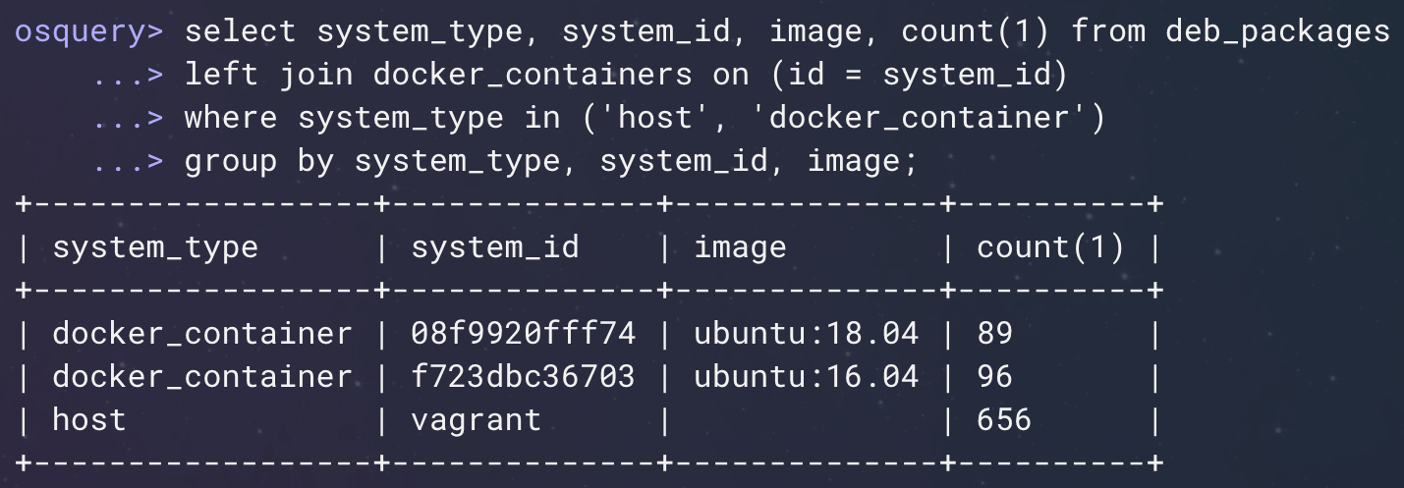Image resolution: width=1404 pixels, height=488 pixels.
Task: Select container ID 08f9920fff74
Action: pos(523,334)
